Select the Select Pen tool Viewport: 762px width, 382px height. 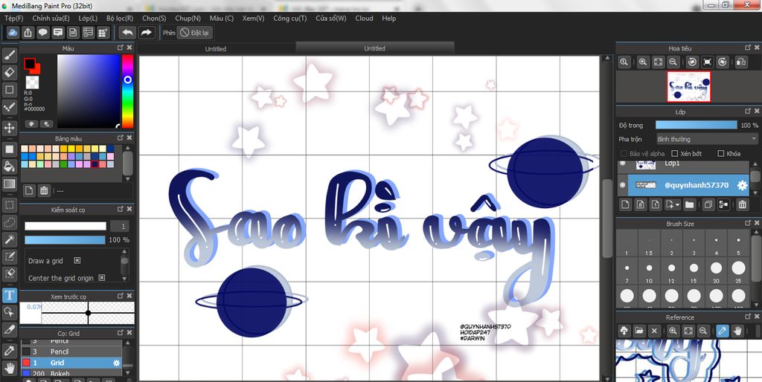pos(9,256)
